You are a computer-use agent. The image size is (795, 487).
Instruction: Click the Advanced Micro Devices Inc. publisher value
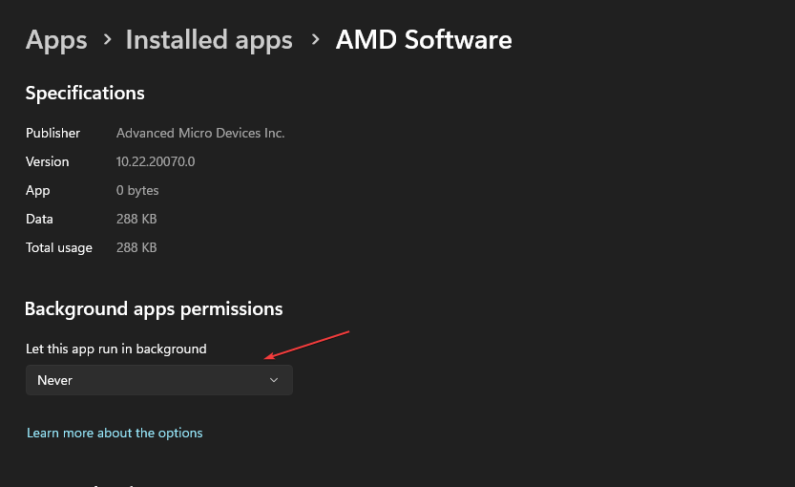pos(200,133)
